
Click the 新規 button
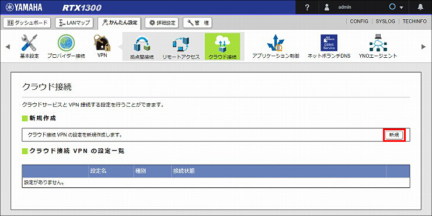(394, 135)
